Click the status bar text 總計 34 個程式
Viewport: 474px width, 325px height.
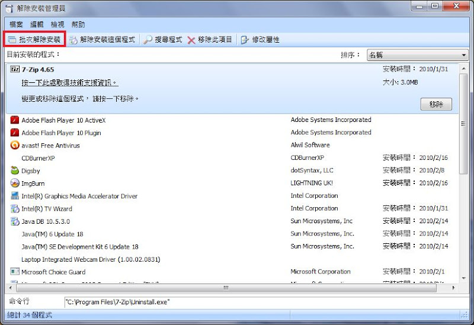point(30,316)
